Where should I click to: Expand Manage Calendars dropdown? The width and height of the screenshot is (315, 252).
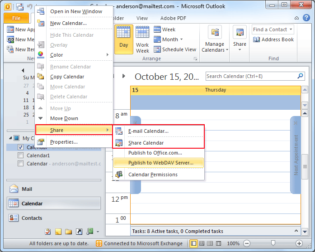point(227,50)
